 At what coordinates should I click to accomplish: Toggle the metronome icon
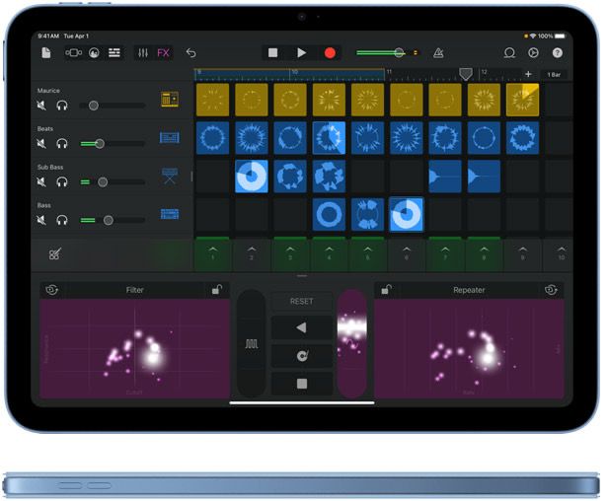click(438, 53)
